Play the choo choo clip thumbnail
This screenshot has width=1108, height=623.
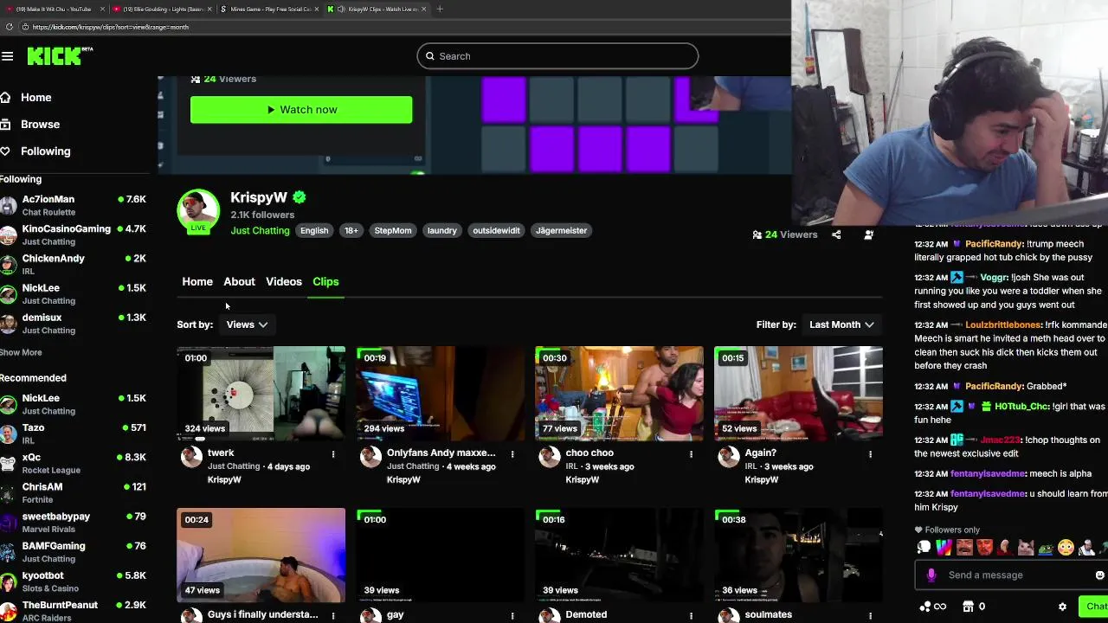click(619, 394)
